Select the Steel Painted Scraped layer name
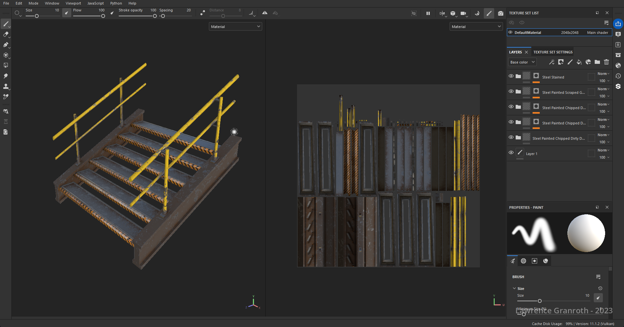624x327 pixels. coord(563,92)
